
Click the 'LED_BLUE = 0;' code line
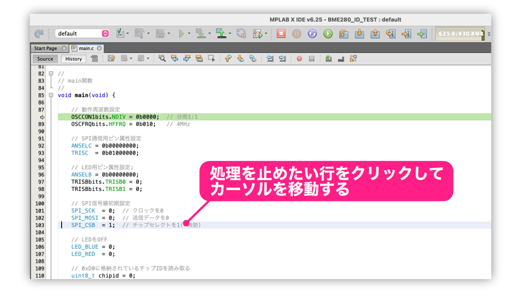point(93,247)
